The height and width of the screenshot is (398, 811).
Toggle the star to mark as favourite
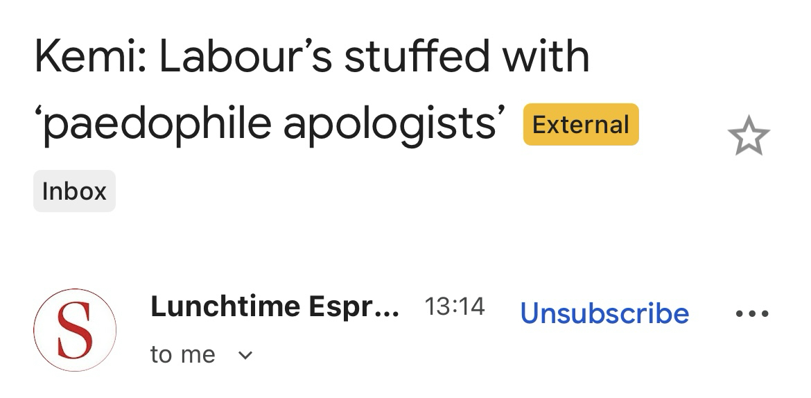[x=749, y=137]
